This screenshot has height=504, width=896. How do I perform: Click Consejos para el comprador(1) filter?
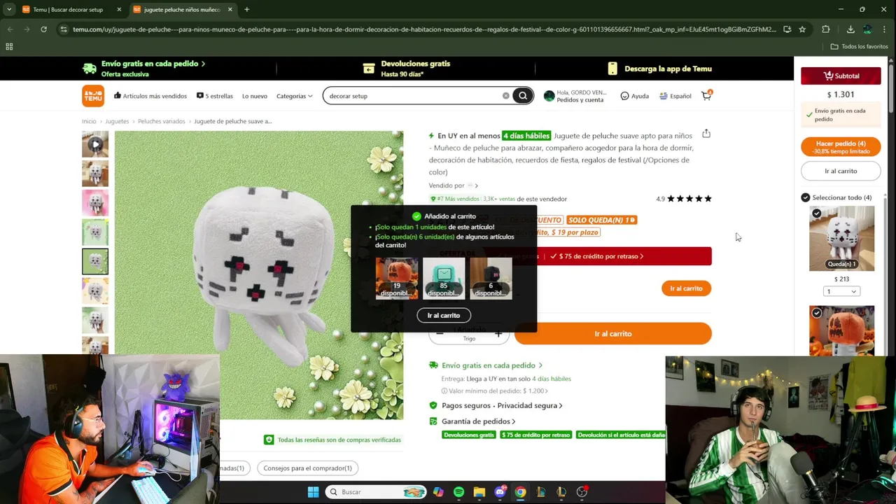(x=307, y=468)
